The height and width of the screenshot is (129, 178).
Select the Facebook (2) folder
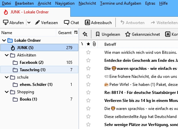point(39,62)
